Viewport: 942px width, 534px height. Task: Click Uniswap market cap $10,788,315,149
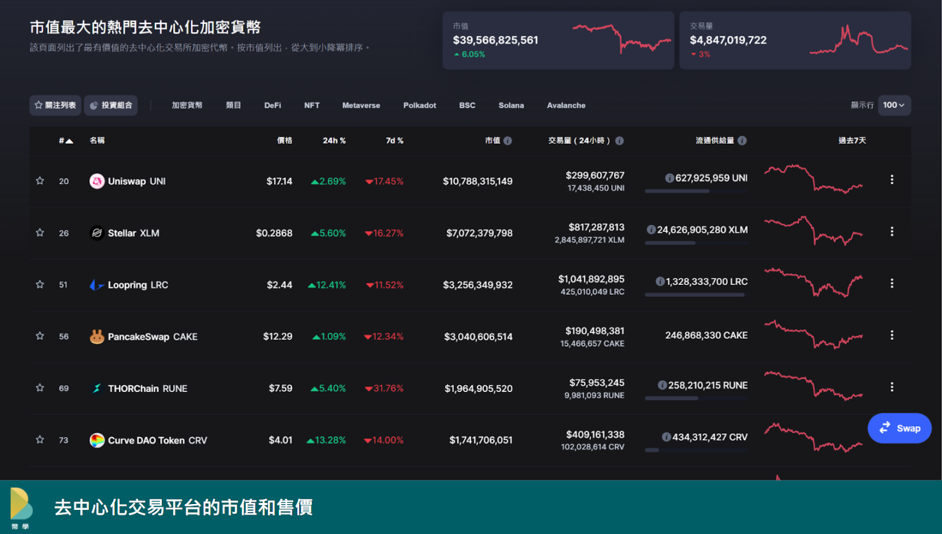pyautogui.click(x=477, y=181)
